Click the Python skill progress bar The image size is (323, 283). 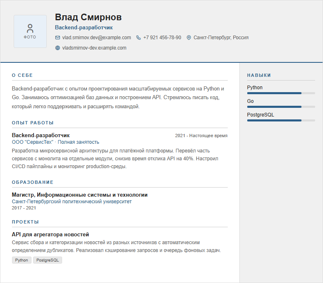click(x=281, y=93)
